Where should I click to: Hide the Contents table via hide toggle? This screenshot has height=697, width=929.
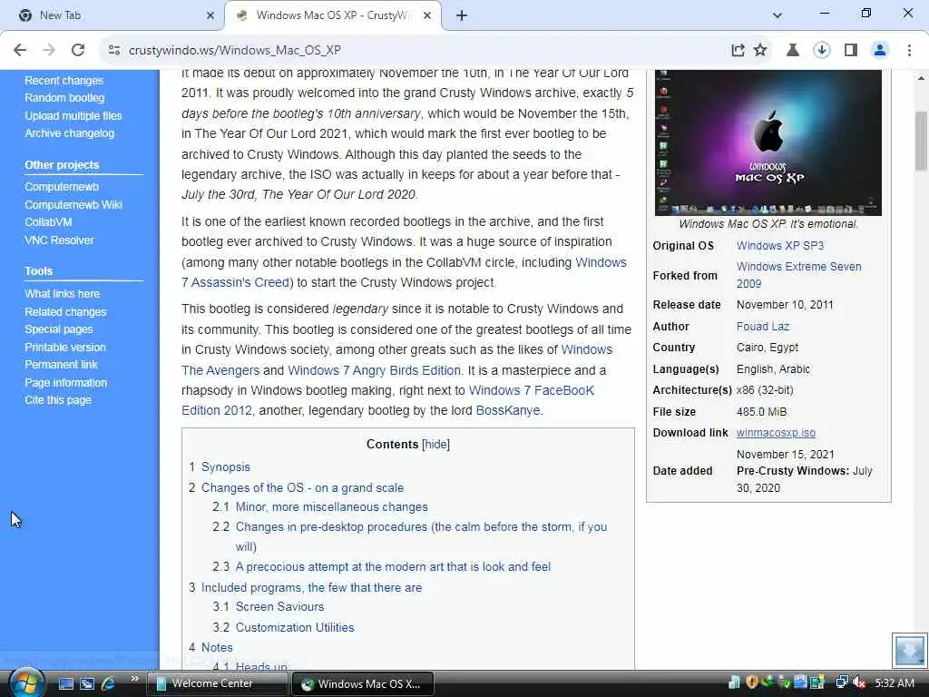pos(435,445)
